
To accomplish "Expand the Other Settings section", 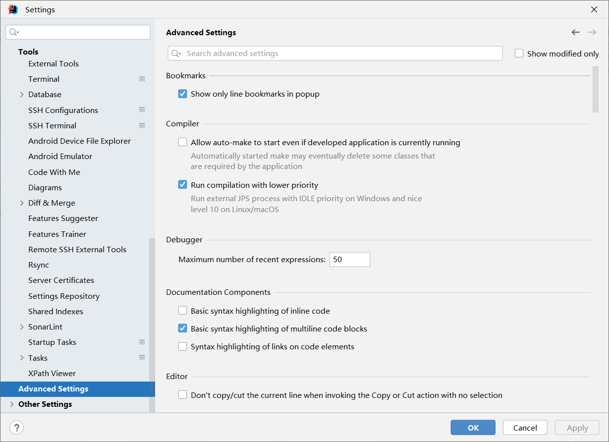I will (12, 404).
